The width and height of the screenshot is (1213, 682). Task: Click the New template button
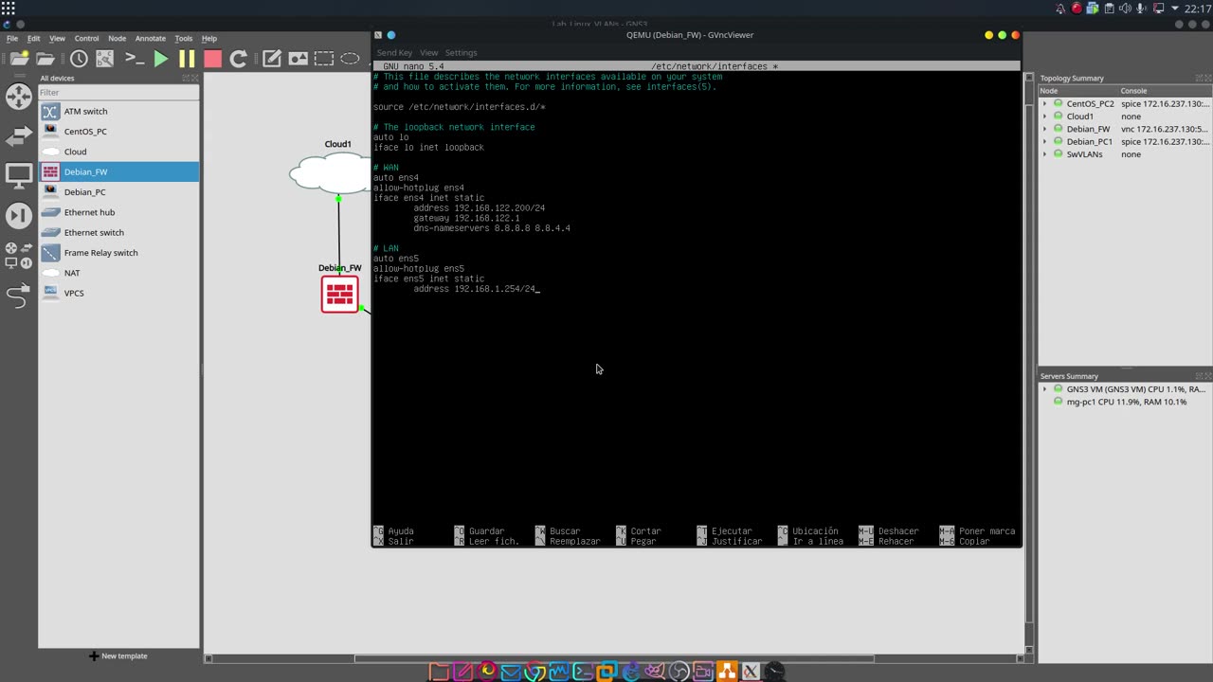click(118, 655)
